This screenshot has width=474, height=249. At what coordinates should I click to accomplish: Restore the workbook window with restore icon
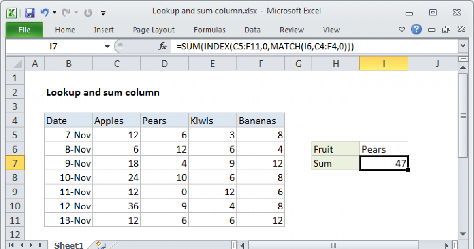click(447, 30)
